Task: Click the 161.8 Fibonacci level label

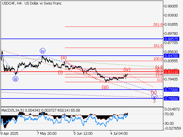Action: (x=158, y=45)
